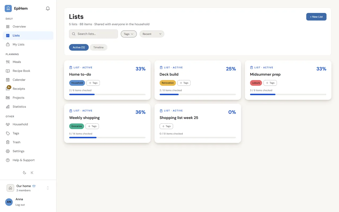Image resolution: width=339 pixels, height=212 pixels.
Task: Open the Deck build list title
Action: click(x=169, y=74)
